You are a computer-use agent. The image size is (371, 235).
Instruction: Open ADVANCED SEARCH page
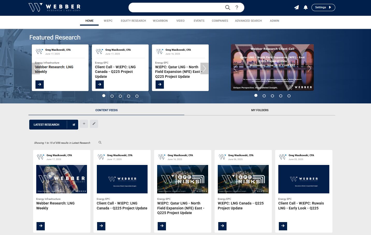248,21
